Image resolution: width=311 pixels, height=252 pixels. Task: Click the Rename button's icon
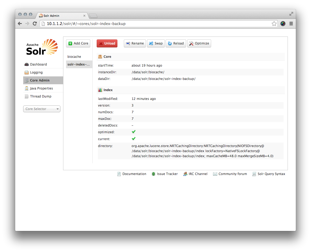pos(128,43)
